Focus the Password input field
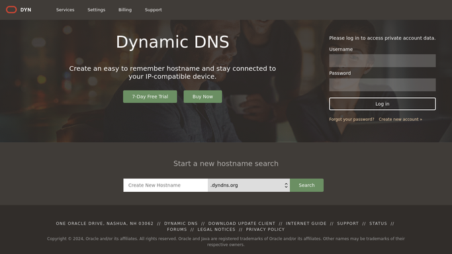 (x=383, y=85)
